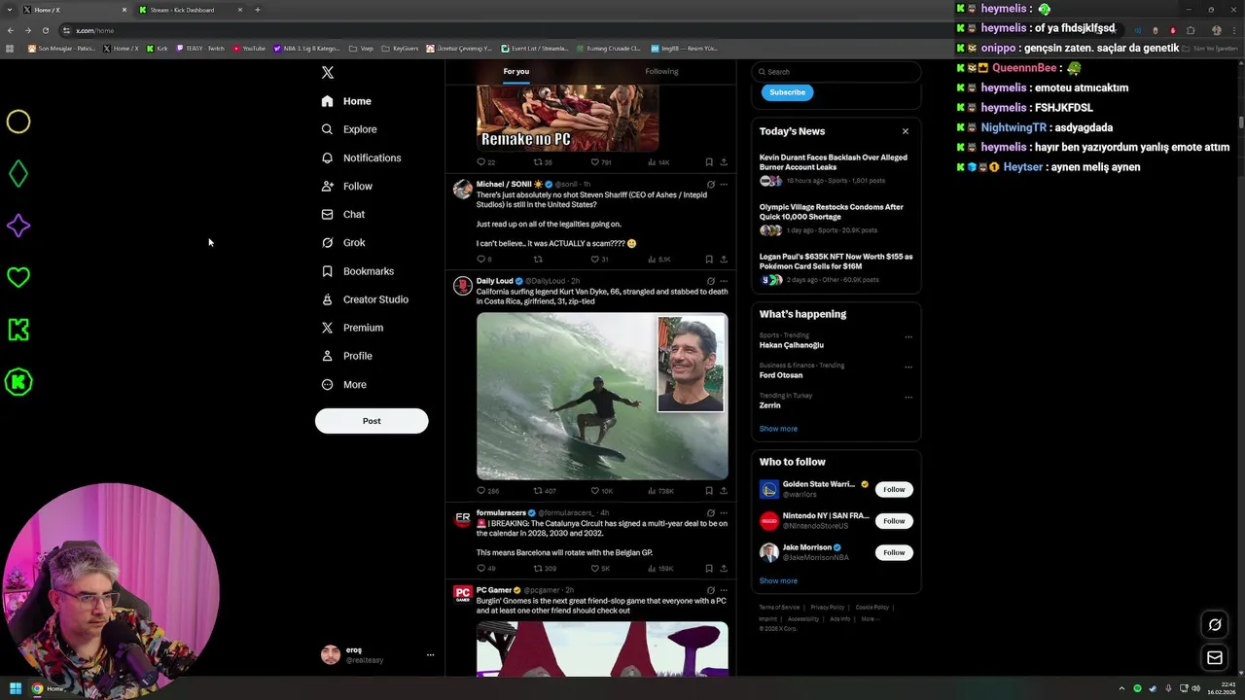
Task: Click the X logo above Home
Action: [328, 73]
